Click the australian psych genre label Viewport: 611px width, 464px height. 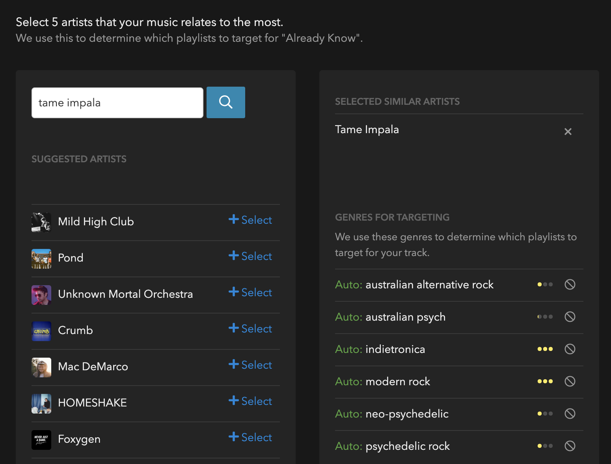[406, 317]
